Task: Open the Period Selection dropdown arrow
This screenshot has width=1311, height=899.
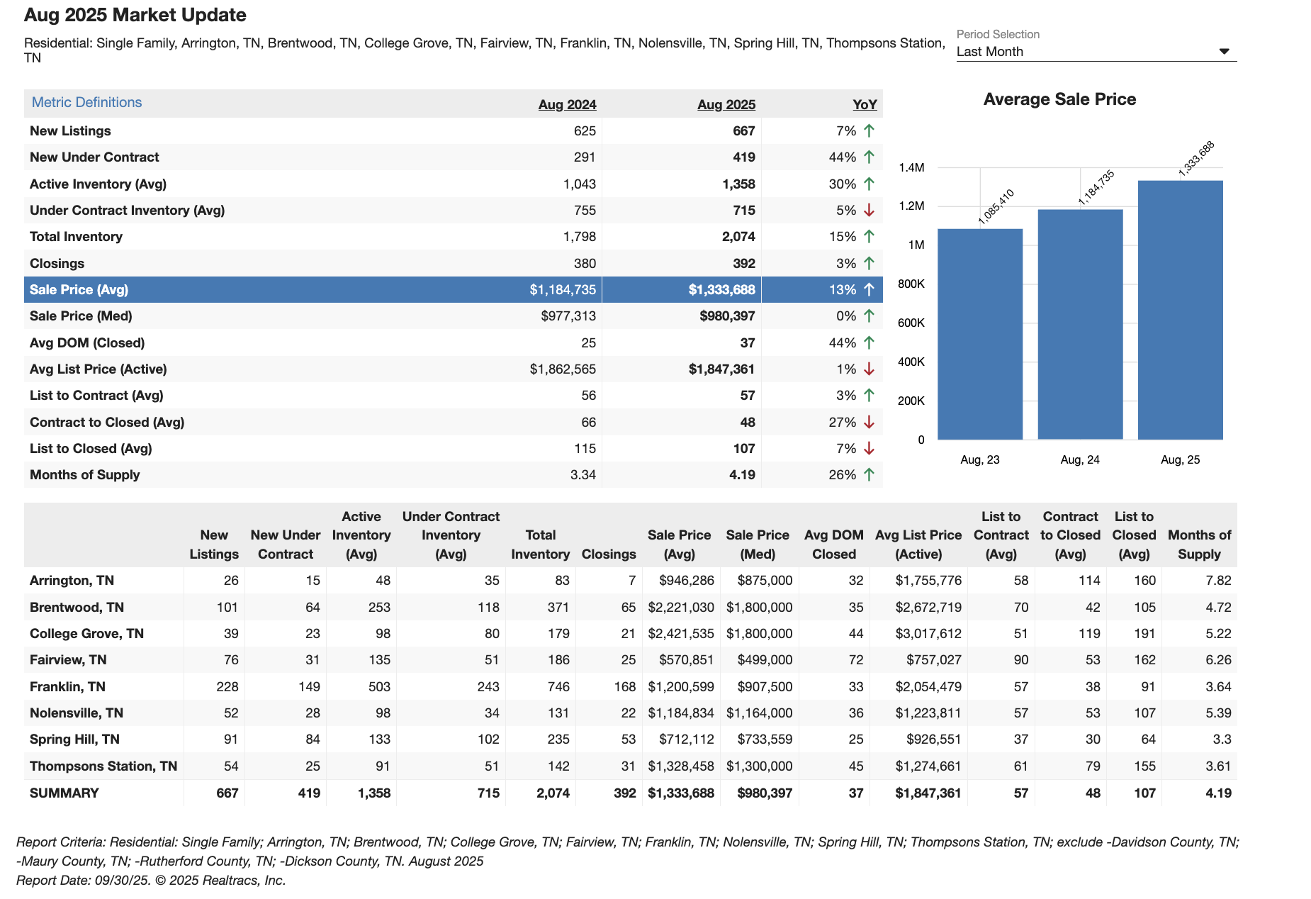Action: click(1223, 52)
